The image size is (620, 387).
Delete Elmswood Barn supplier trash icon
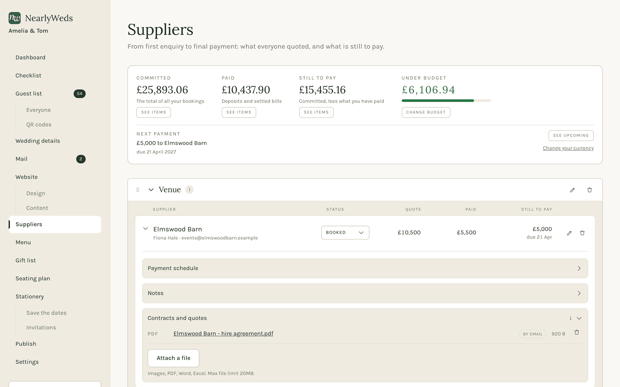582,233
